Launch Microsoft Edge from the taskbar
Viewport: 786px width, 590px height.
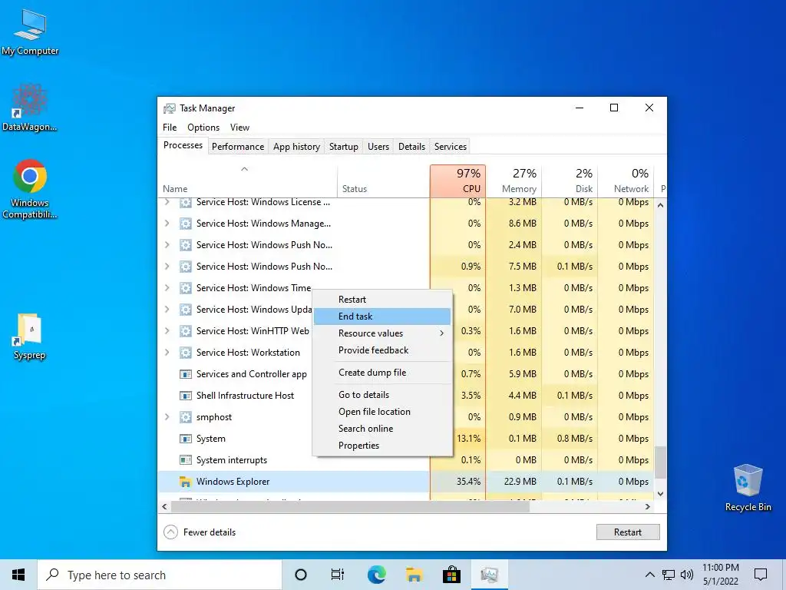[376, 575]
